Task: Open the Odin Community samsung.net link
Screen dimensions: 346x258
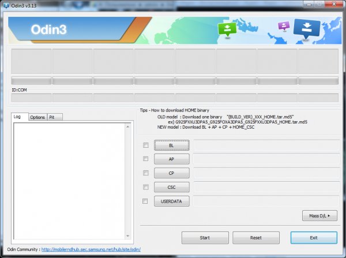Action: 91,249
